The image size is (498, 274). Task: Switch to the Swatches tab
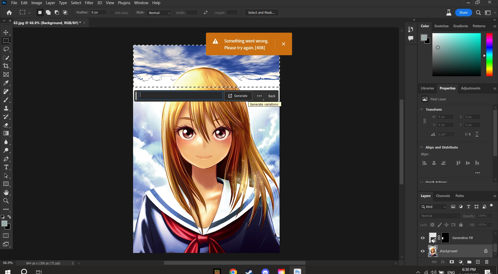(x=441, y=26)
